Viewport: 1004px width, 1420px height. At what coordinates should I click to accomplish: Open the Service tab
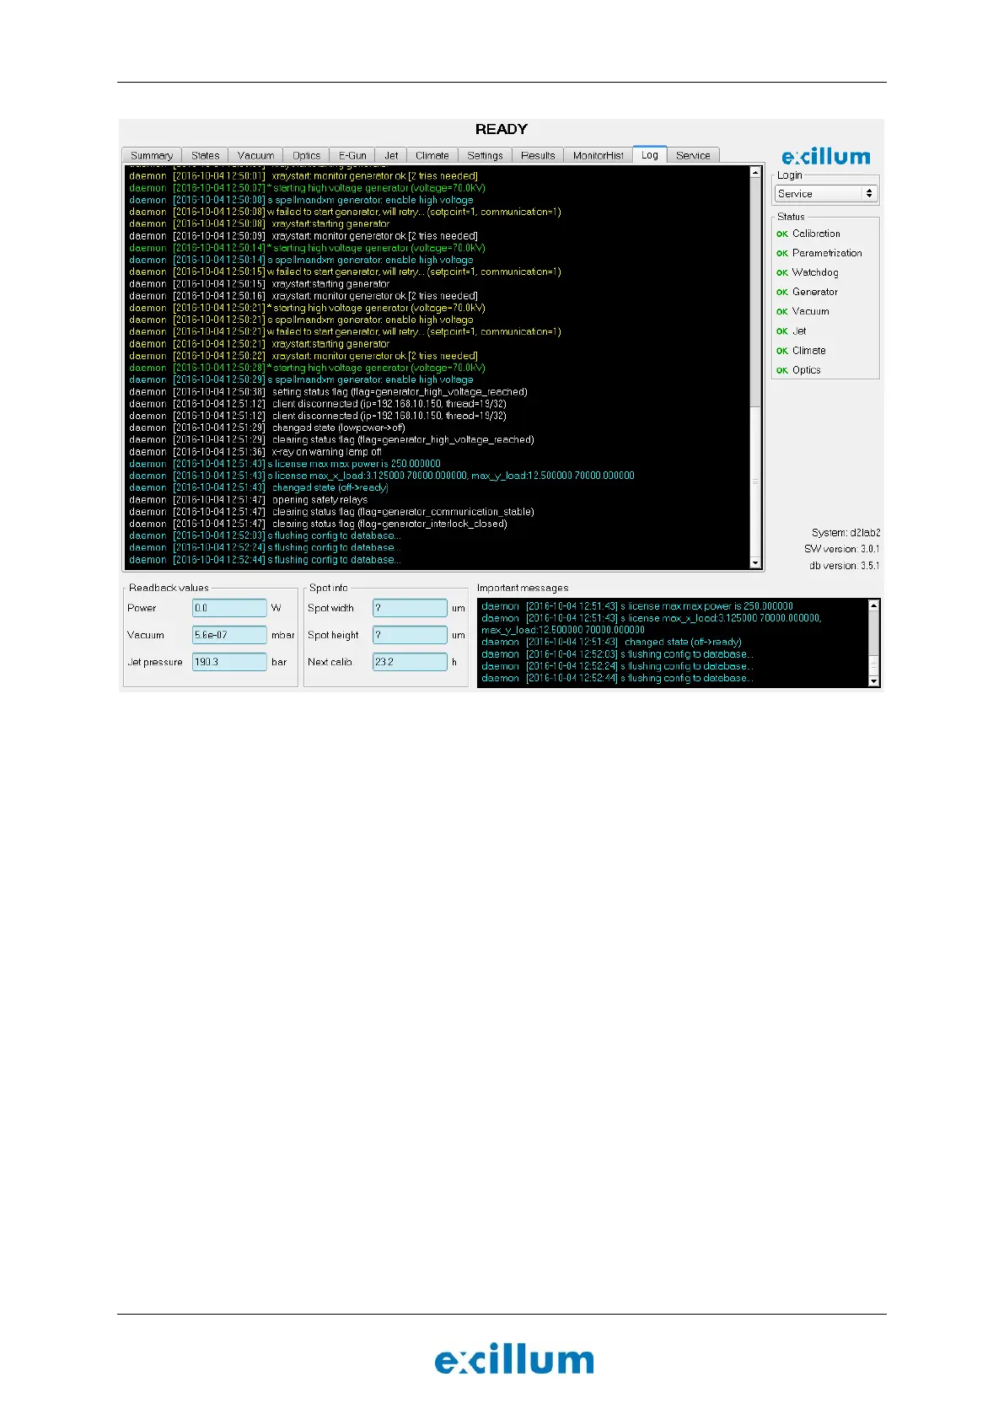pyautogui.click(x=693, y=155)
